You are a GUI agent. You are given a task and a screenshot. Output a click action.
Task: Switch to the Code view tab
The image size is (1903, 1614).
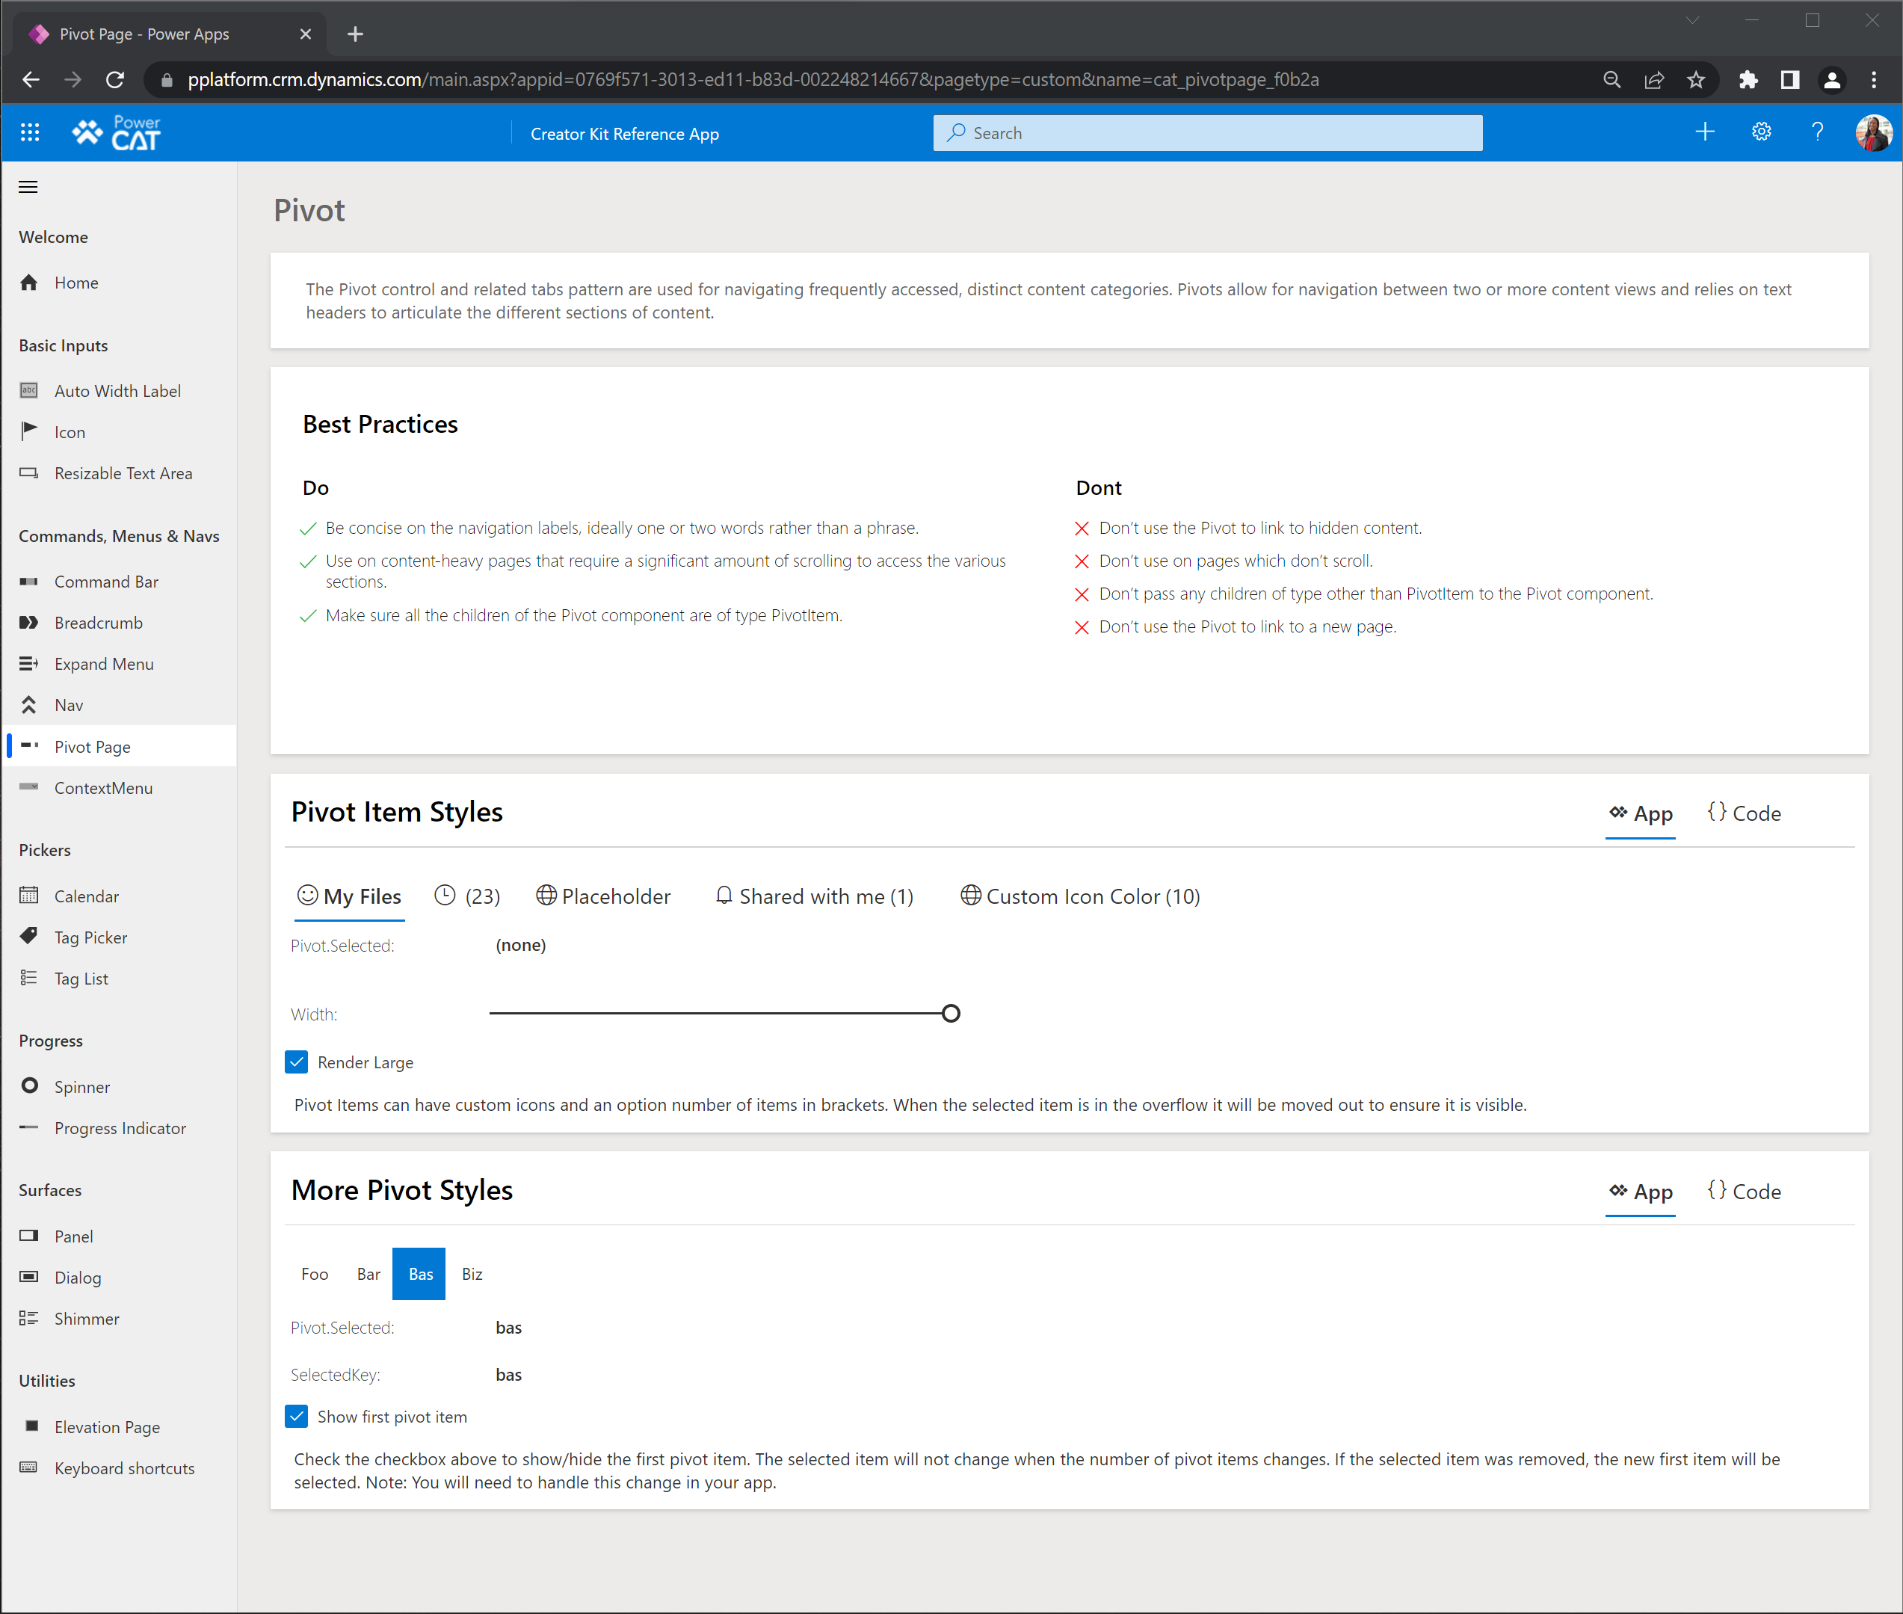tap(1748, 812)
